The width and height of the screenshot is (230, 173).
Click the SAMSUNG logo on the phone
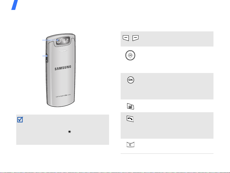pyautogui.click(x=63, y=68)
